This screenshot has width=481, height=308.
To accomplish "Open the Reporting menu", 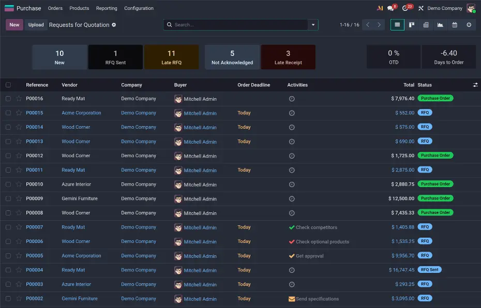I will point(107,8).
